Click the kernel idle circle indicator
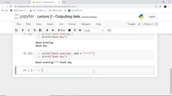This screenshot has height=96, width=172. pyautogui.click(x=156, y=24)
